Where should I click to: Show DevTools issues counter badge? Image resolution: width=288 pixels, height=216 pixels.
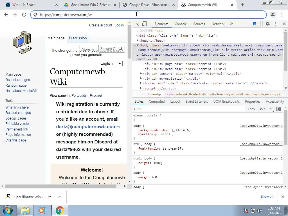pos(256,24)
